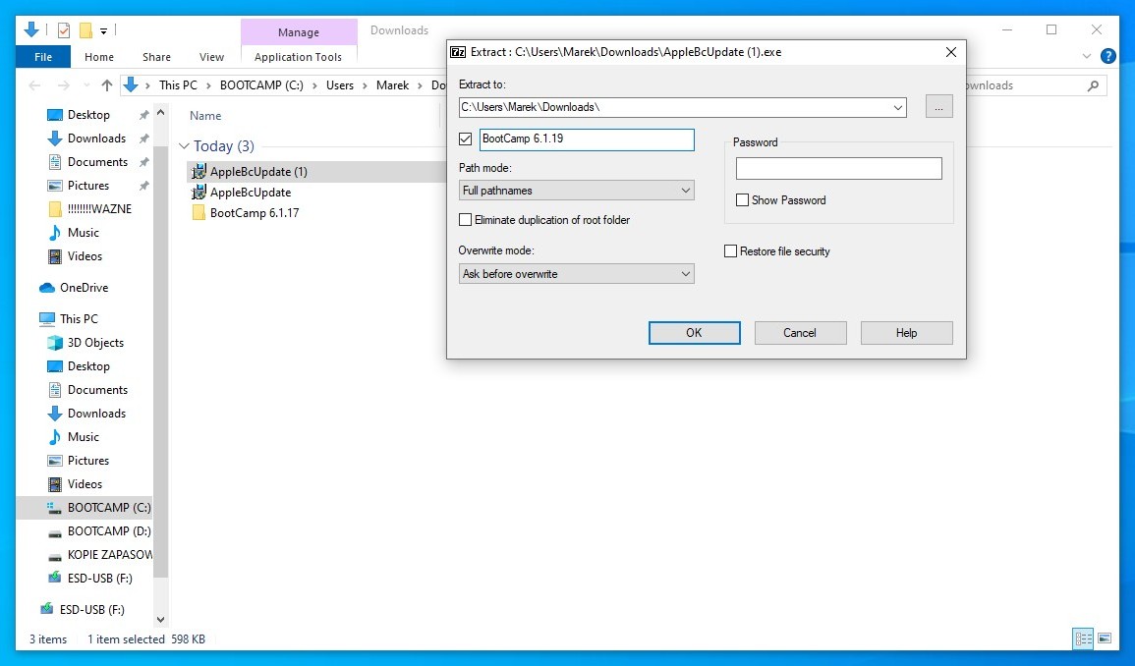Switch to large icons view in status bar

[1105, 638]
